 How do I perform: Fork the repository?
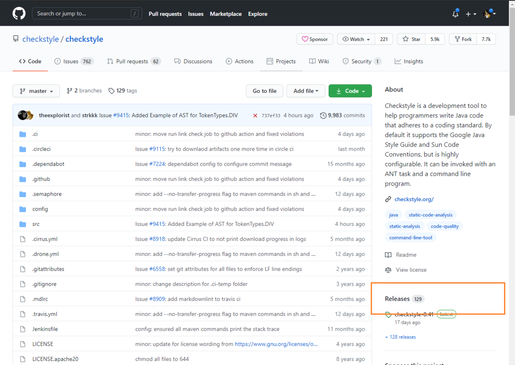click(x=463, y=39)
